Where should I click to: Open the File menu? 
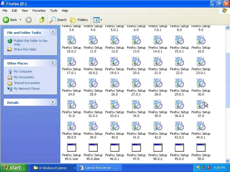[x=5, y=11]
